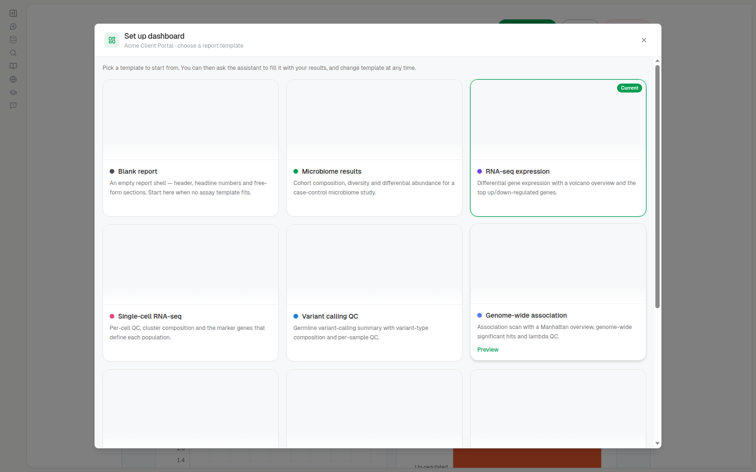Choose the Variant calling QC template
This screenshot has width=756, height=472.
[374, 293]
